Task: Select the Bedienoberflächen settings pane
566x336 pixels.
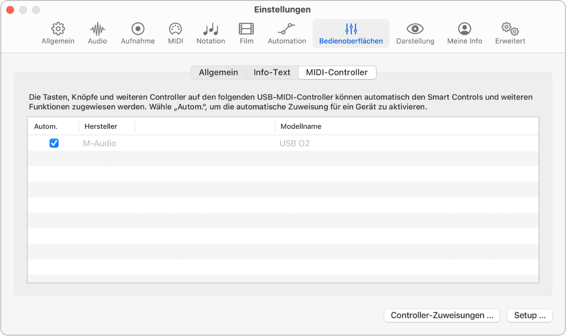Action: [x=351, y=34]
